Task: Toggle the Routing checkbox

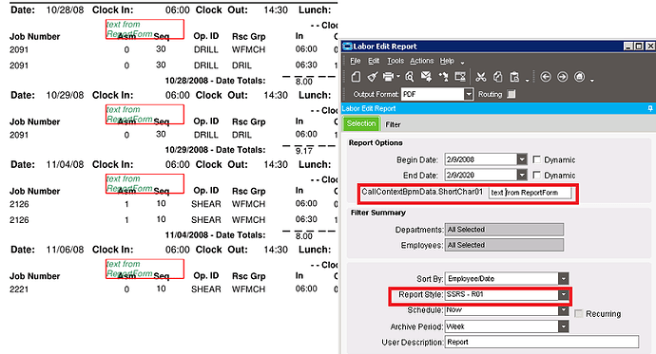Action: point(511,94)
